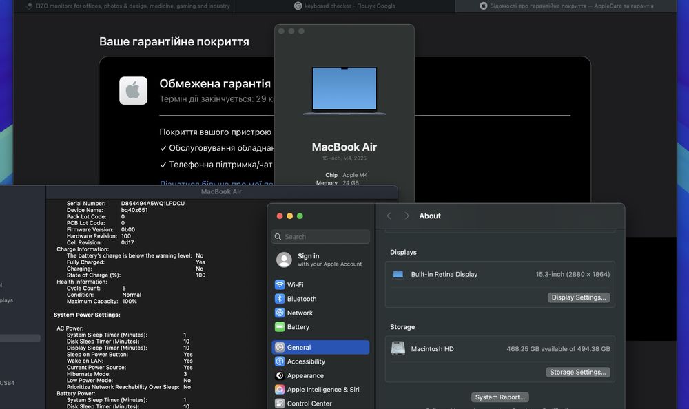Click the Displays section heading
This screenshot has width=689, height=409.
403,252
